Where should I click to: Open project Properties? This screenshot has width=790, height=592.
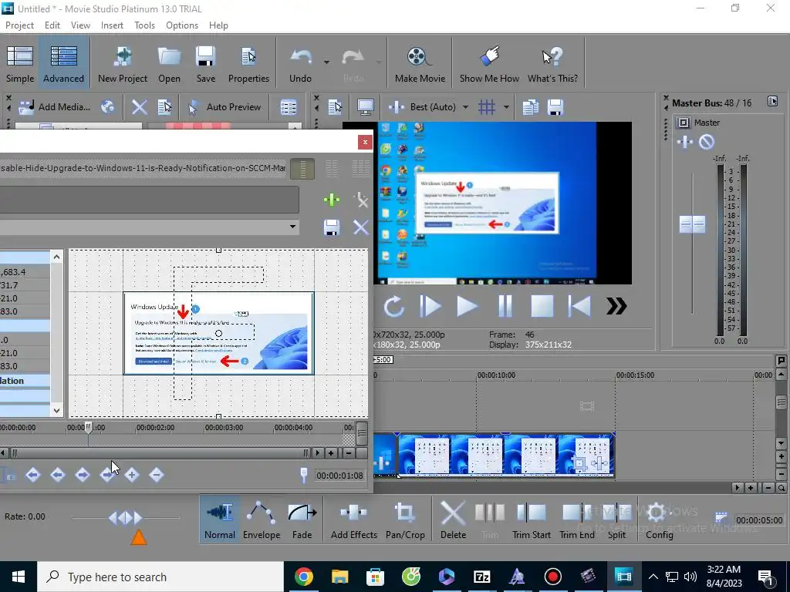click(x=248, y=63)
